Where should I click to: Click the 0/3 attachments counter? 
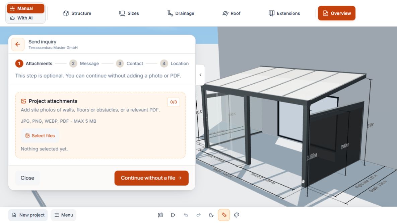174,102
